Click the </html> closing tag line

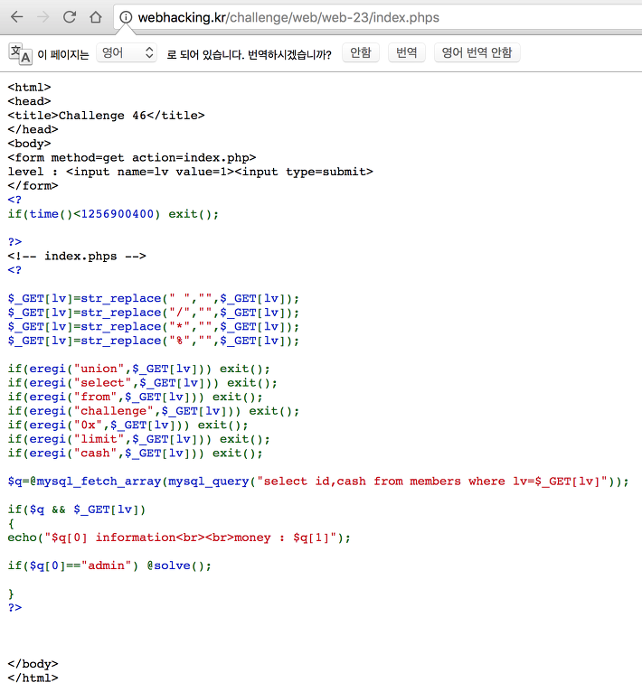(33, 678)
